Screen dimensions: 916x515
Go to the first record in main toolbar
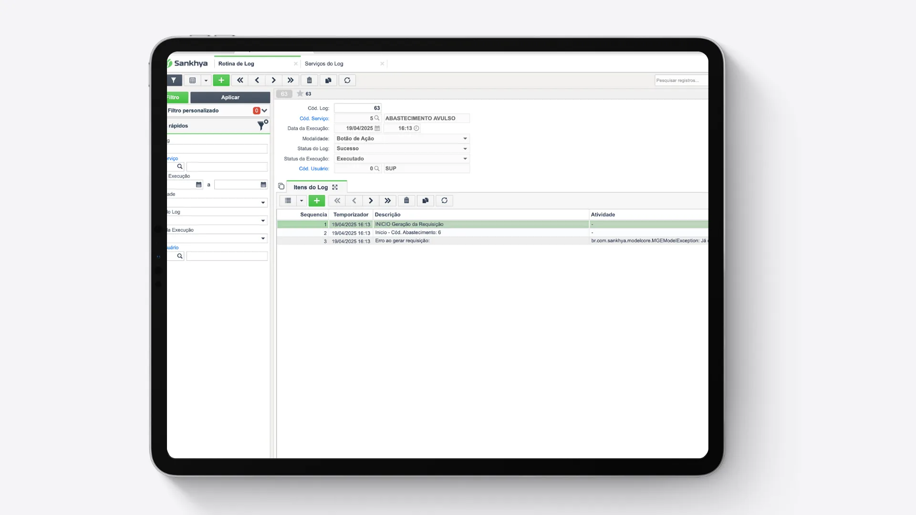pos(240,80)
